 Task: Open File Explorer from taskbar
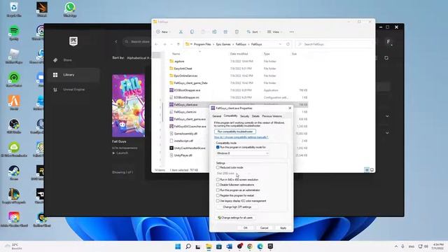209,246
